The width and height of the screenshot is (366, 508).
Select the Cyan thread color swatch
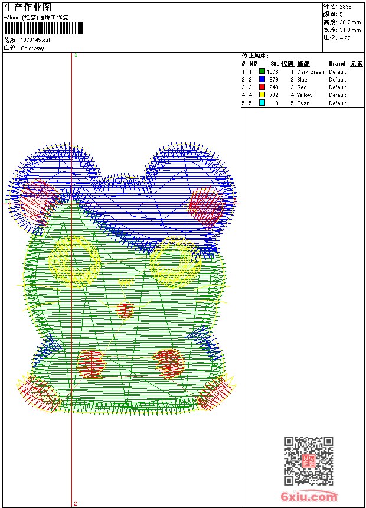[262, 103]
